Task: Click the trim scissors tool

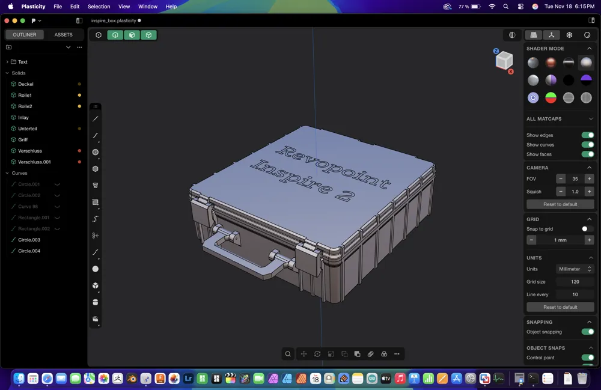Action: click(96, 235)
